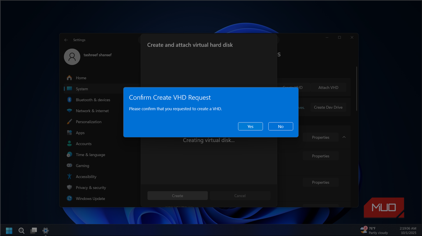The width and height of the screenshot is (422, 236).
Task: Click Settings gear on taskbar
Action: pos(46,231)
